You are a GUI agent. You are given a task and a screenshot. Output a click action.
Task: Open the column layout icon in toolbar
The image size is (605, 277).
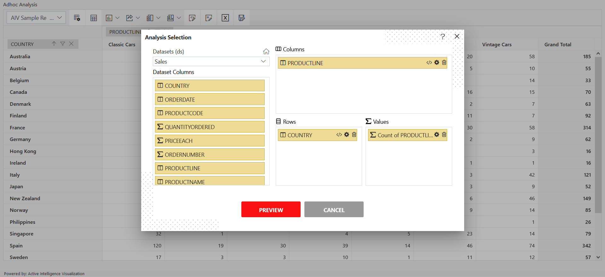(x=150, y=18)
